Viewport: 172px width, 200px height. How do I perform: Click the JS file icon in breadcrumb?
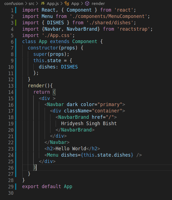click(x=42, y=4)
